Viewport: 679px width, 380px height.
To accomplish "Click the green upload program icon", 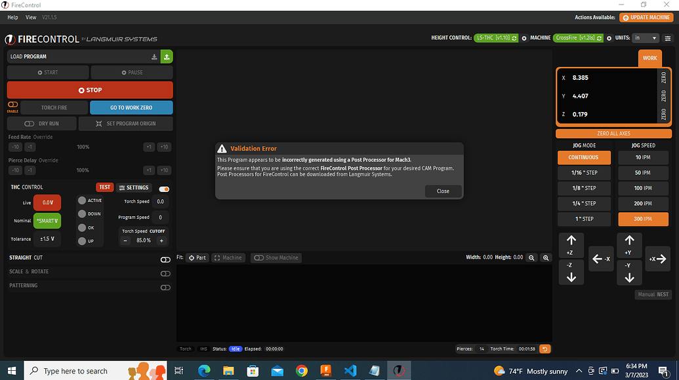I will tap(167, 57).
